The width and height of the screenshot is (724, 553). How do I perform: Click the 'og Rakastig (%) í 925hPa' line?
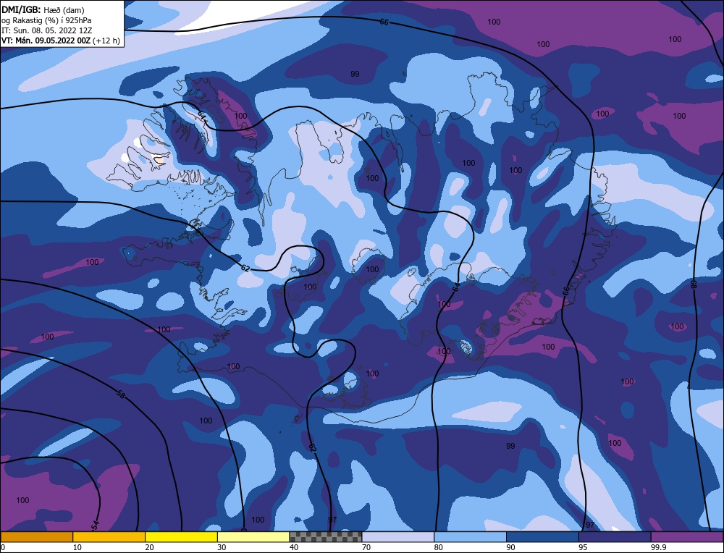(46, 20)
